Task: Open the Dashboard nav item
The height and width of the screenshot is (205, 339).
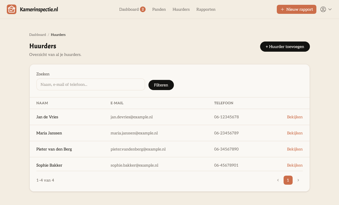Action: point(129,9)
